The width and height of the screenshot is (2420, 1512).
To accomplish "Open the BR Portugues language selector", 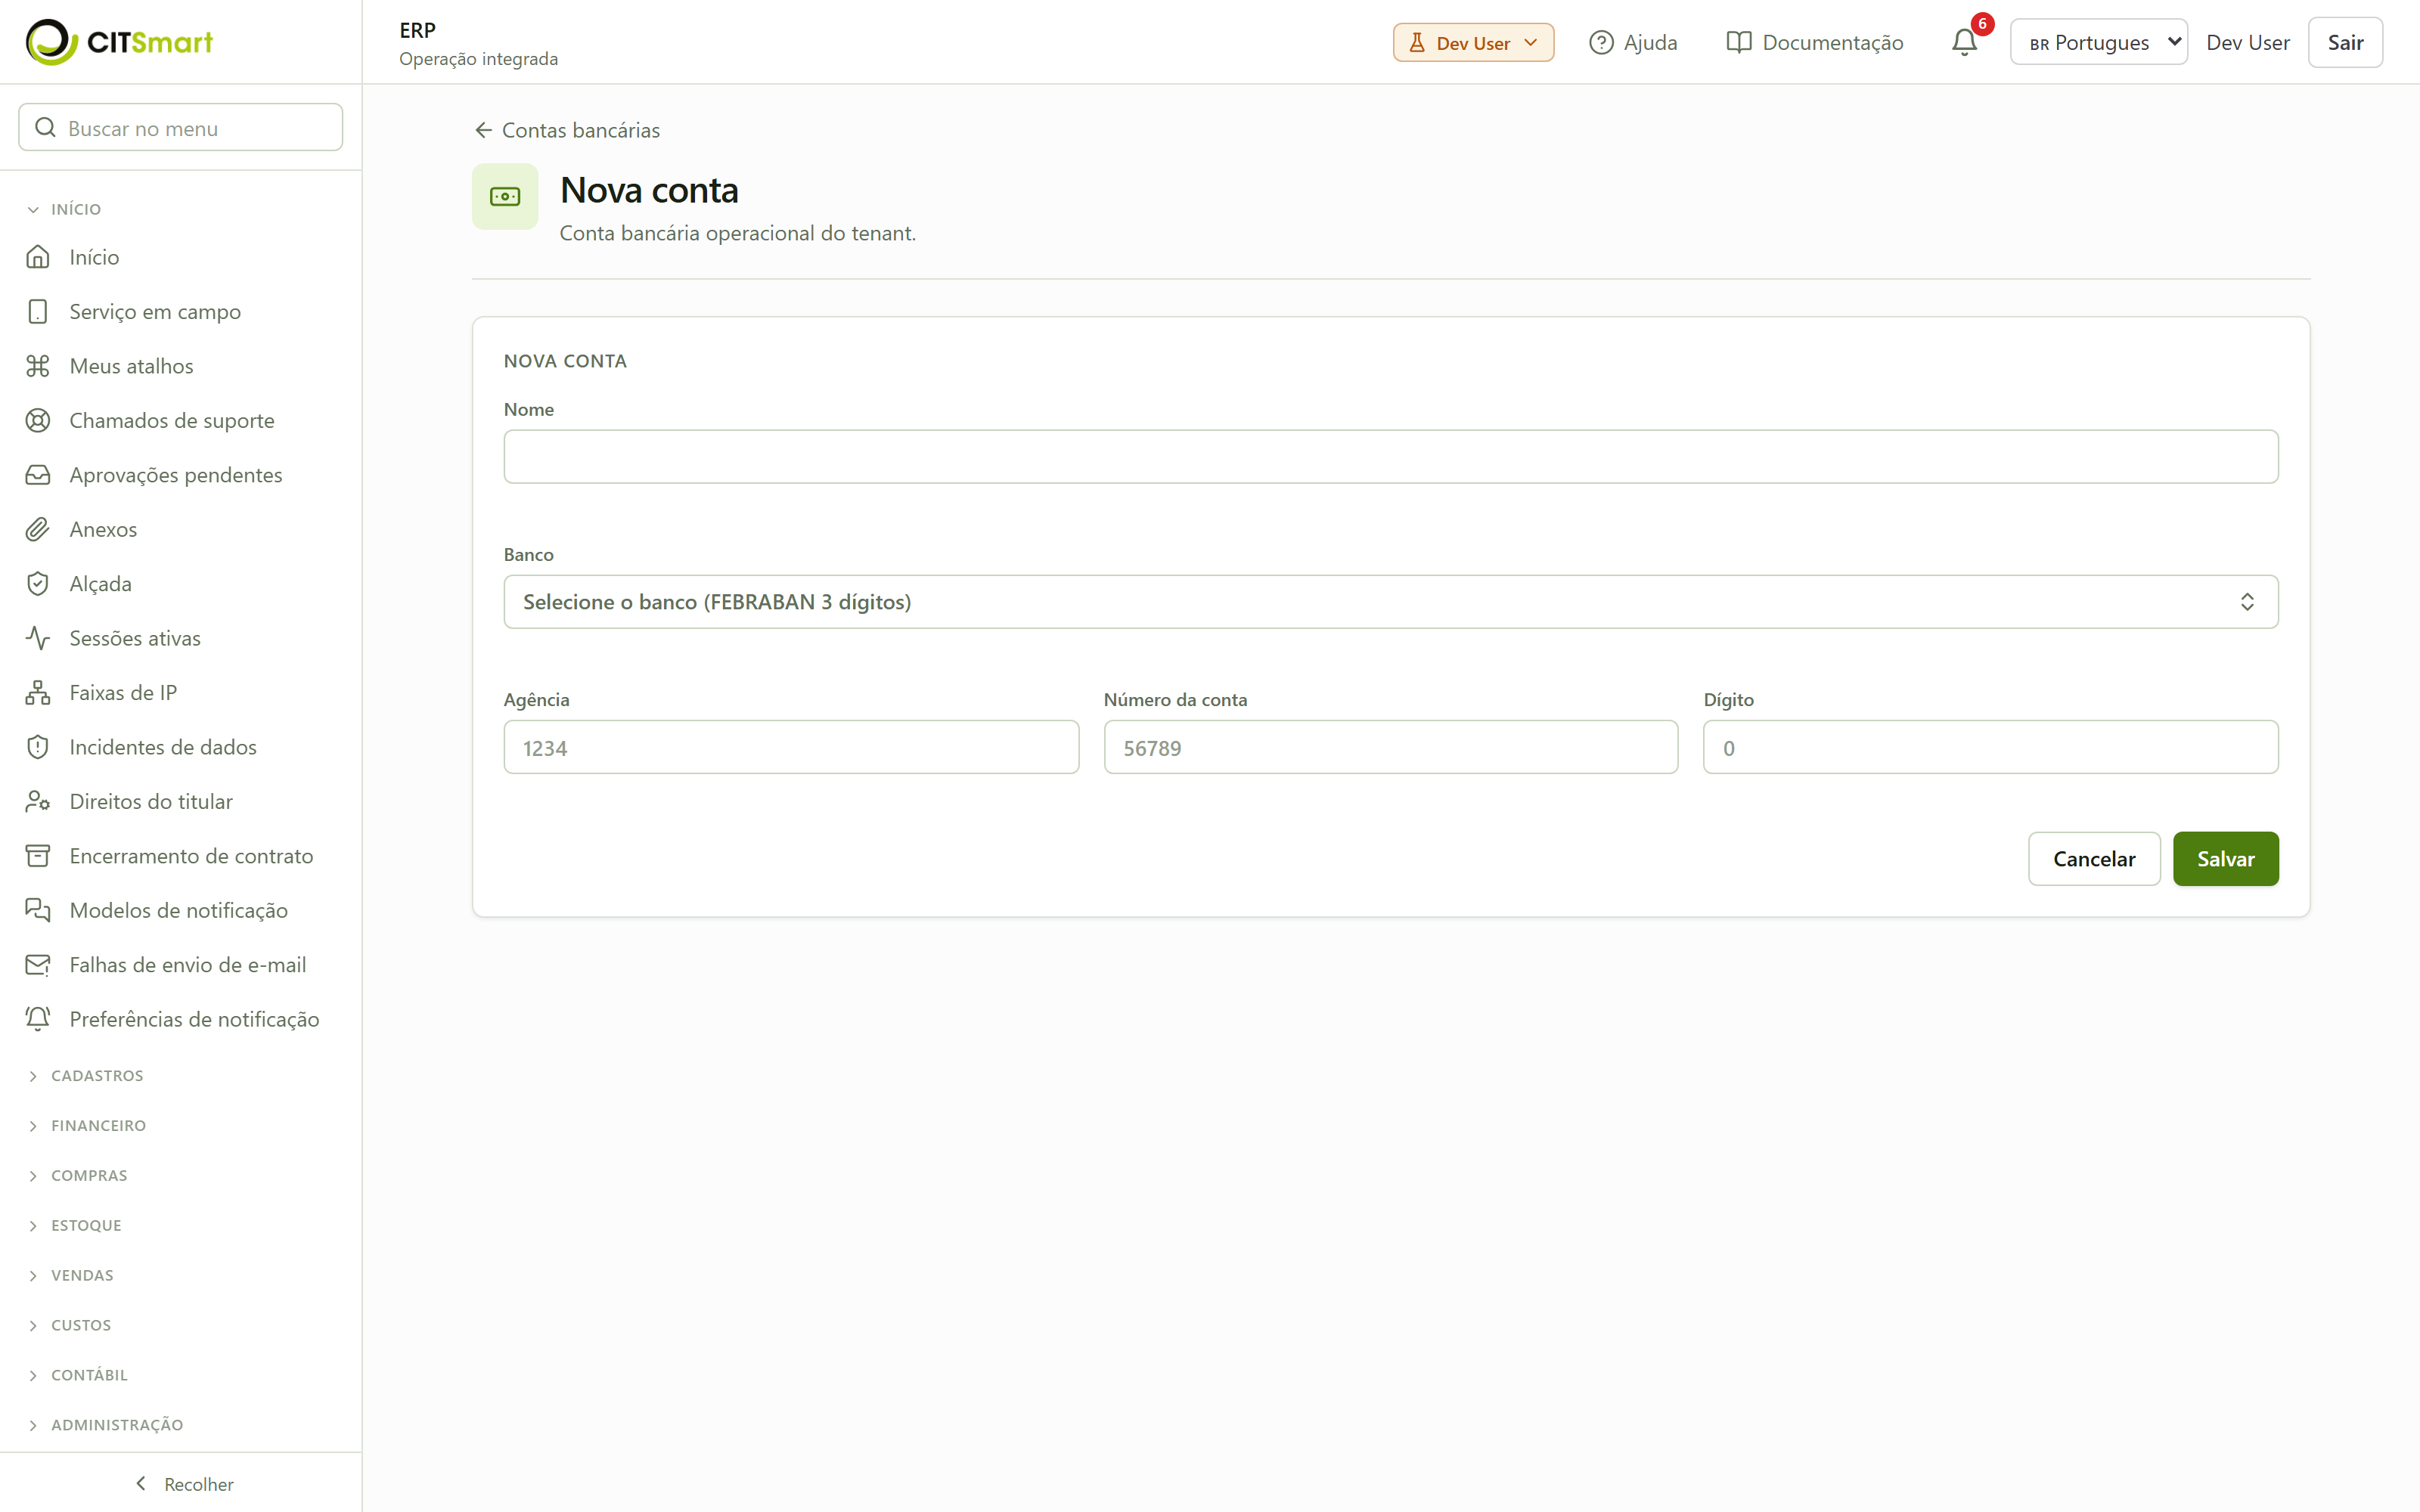I will point(2098,42).
